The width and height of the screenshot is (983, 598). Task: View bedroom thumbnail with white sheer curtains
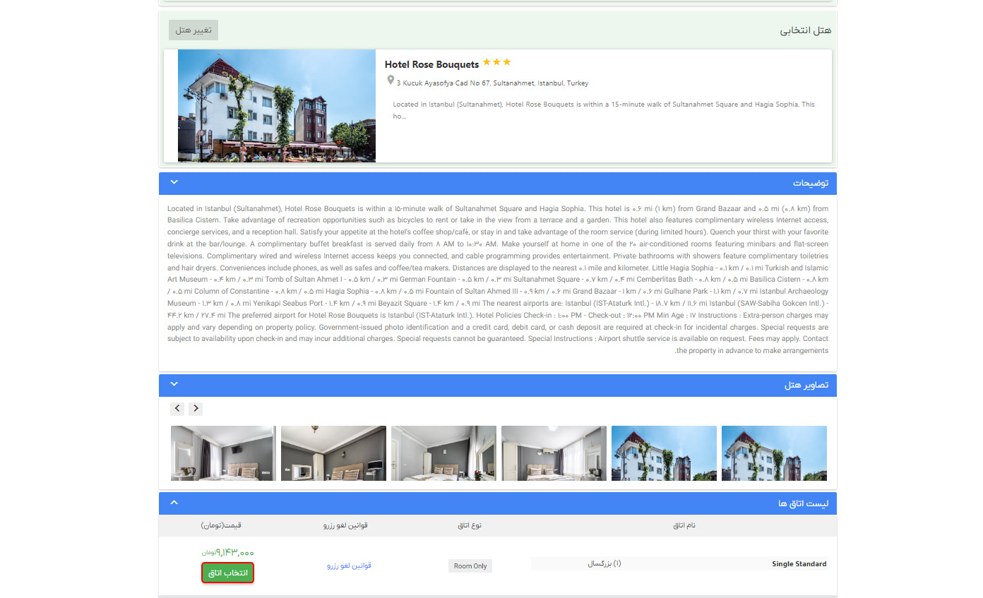[554, 453]
